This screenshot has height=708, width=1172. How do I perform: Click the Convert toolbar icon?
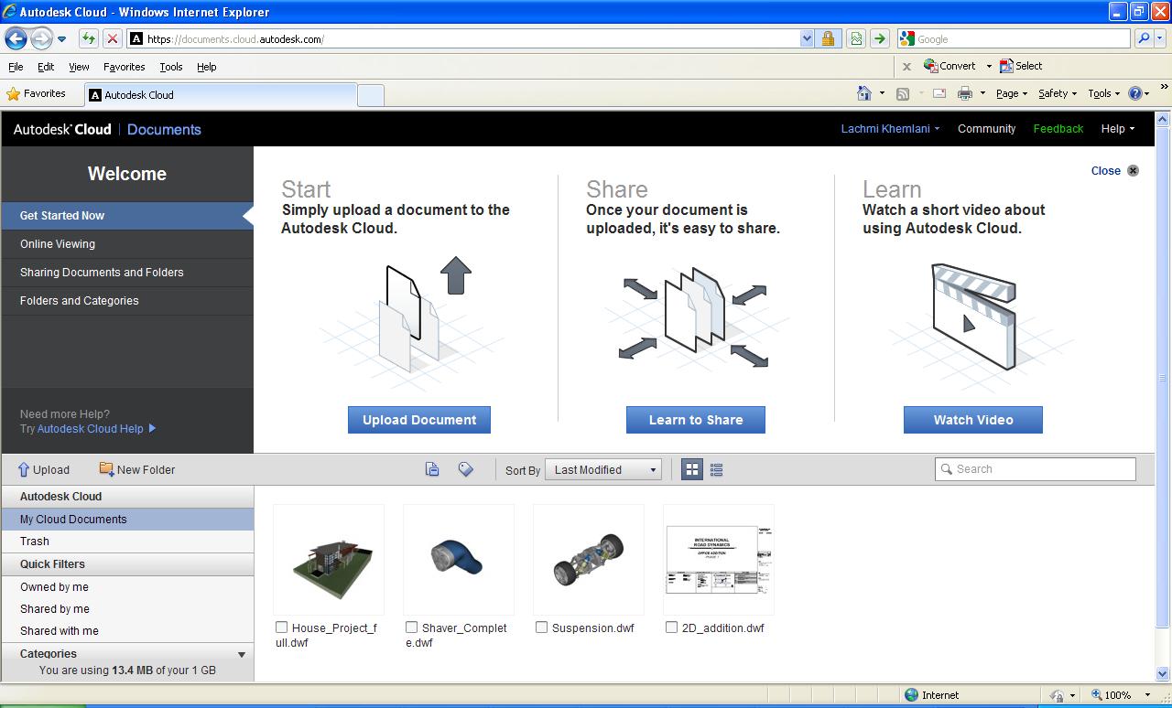point(930,66)
